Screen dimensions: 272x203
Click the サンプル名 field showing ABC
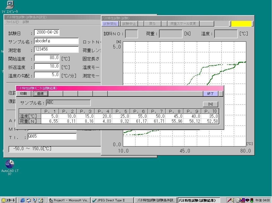pos(68,102)
